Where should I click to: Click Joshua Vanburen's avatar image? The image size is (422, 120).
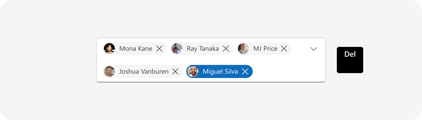point(109,71)
